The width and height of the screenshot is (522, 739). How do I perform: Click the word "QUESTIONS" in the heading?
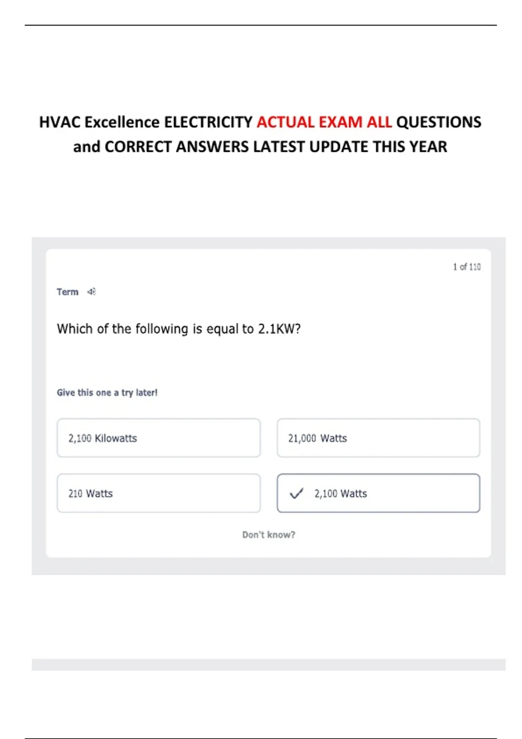(438, 122)
